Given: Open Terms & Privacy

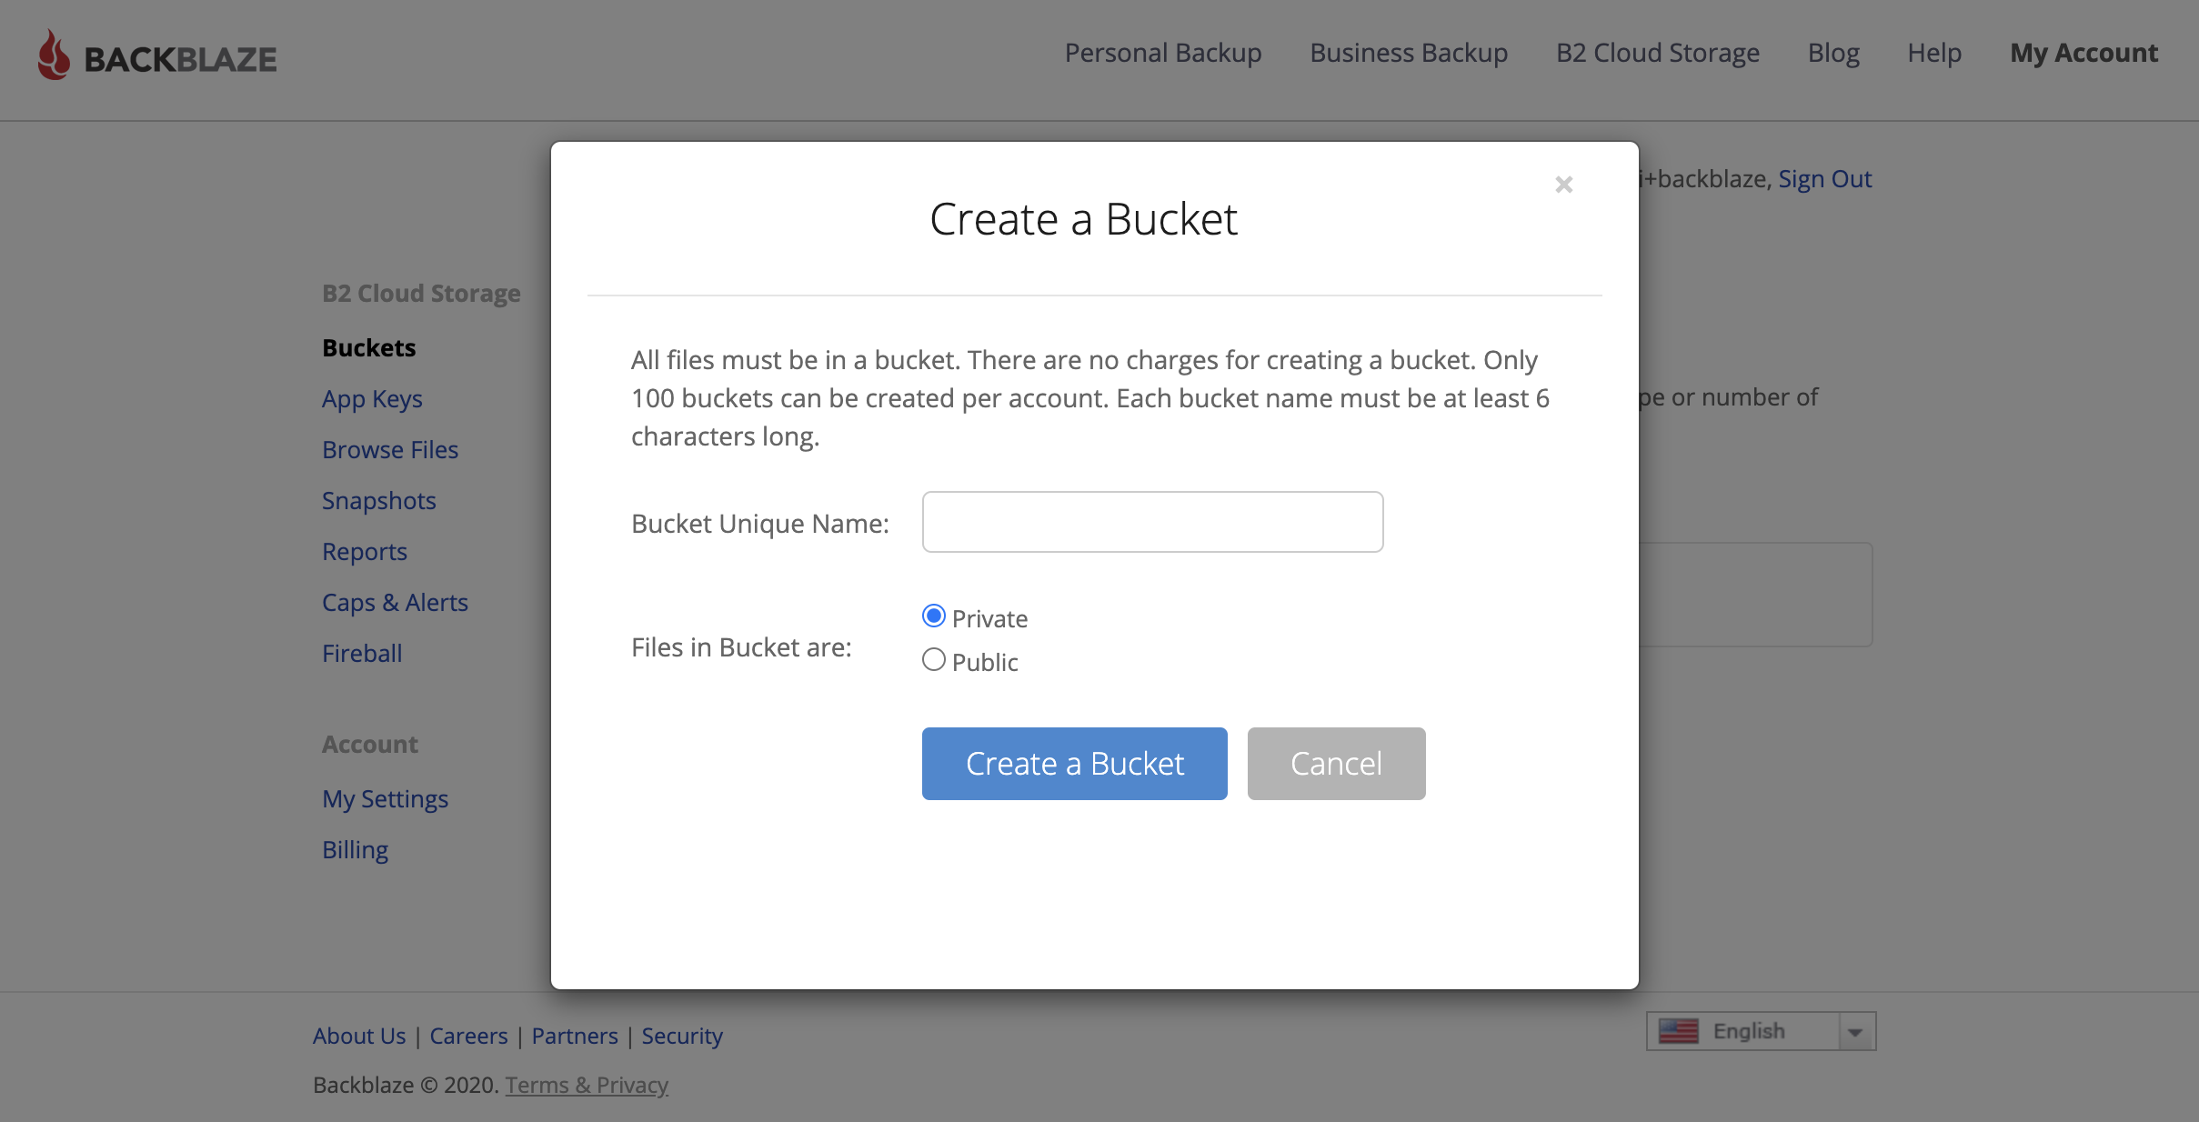Looking at the screenshot, I should [x=586, y=1084].
